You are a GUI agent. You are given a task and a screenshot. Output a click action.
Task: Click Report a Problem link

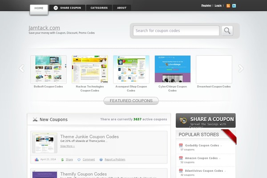pyautogui.click(x=114, y=159)
